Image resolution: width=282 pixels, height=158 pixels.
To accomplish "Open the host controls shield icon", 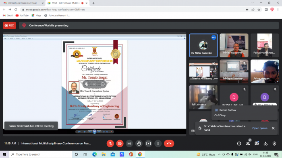I will [x=274, y=144].
